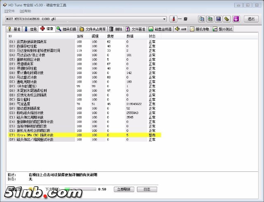The image size is (264, 202).
Task: Click the 日志 log button
Action: coord(146,189)
